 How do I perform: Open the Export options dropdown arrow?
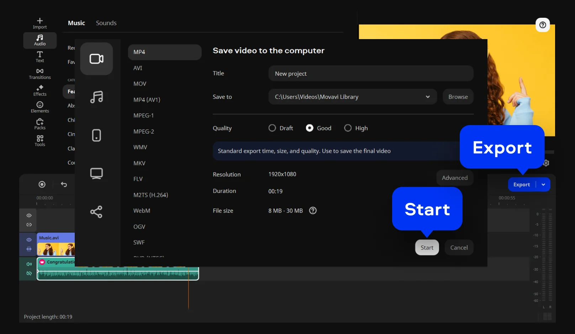click(543, 184)
